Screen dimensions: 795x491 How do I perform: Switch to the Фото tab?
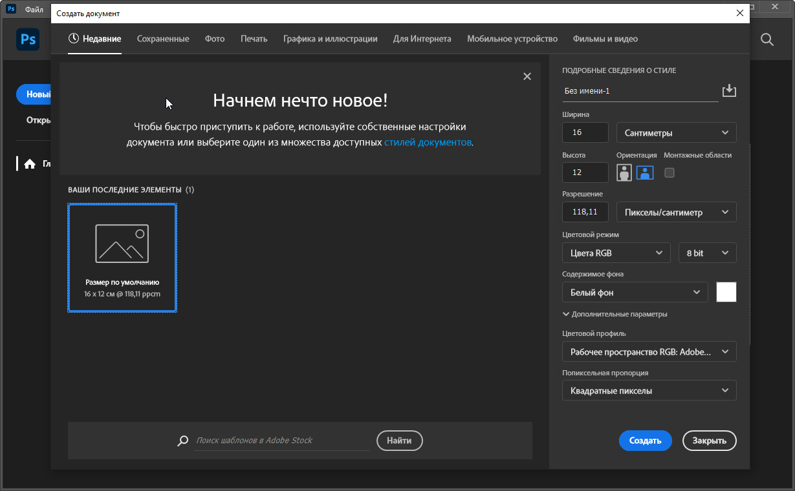click(215, 39)
